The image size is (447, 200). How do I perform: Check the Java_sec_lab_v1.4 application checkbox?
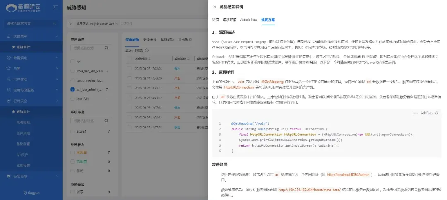(x=73, y=70)
